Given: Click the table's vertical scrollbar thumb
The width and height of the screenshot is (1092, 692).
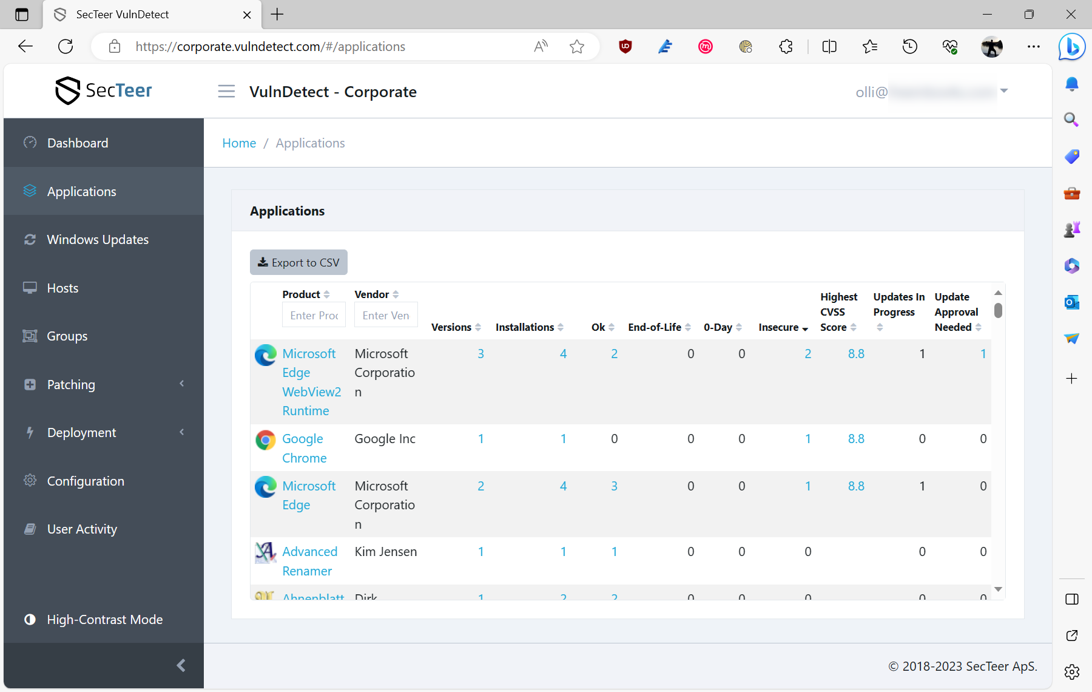Looking at the screenshot, I should [998, 311].
